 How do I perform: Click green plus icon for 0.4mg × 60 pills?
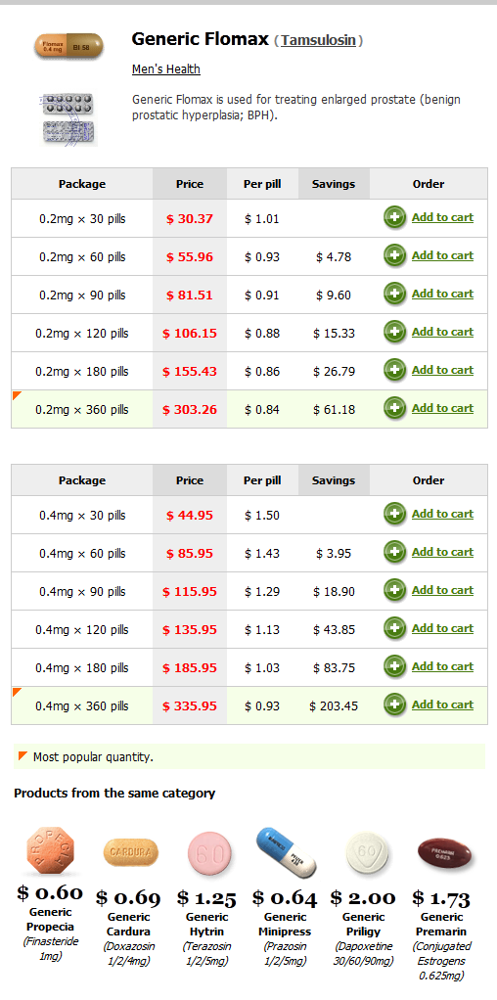394,553
